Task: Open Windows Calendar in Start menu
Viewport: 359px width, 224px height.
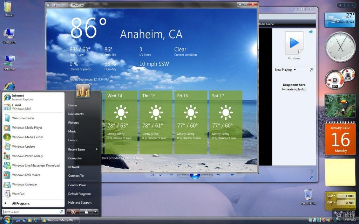Action: (33, 184)
